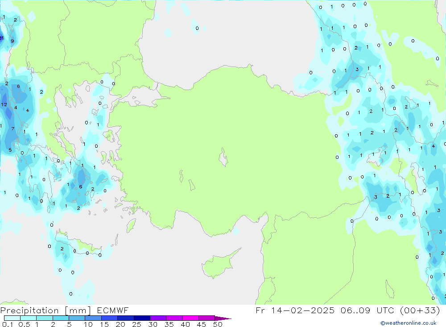This screenshot has height=327, width=446.
Task: Click the 20–25 mm legend color swatch
Action: pos(126,318)
